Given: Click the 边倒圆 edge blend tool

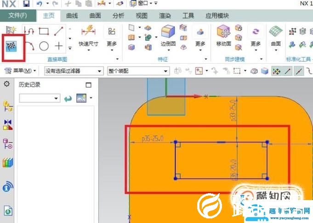Looking at the screenshot, I should tap(168, 35).
